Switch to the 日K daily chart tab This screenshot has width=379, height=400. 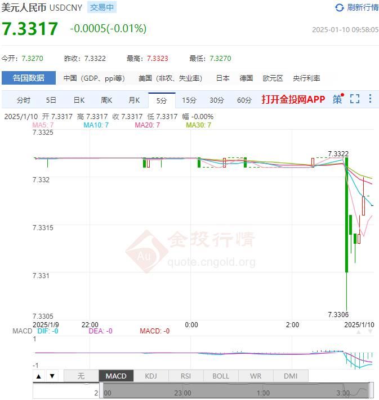[79, 100]
